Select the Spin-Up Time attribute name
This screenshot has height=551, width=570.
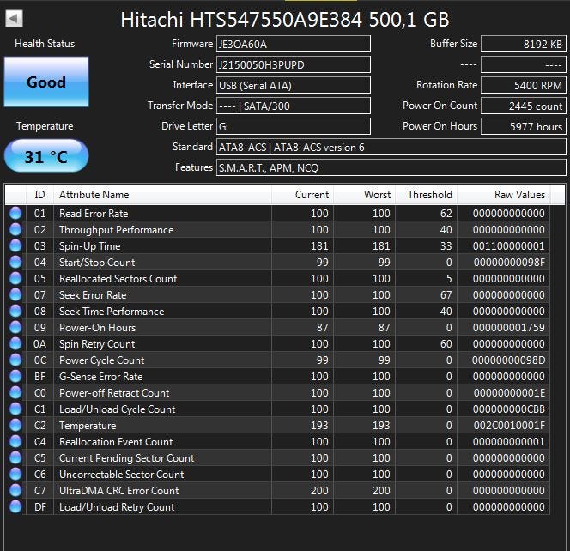pyautogui.click(x=90, y=246)
